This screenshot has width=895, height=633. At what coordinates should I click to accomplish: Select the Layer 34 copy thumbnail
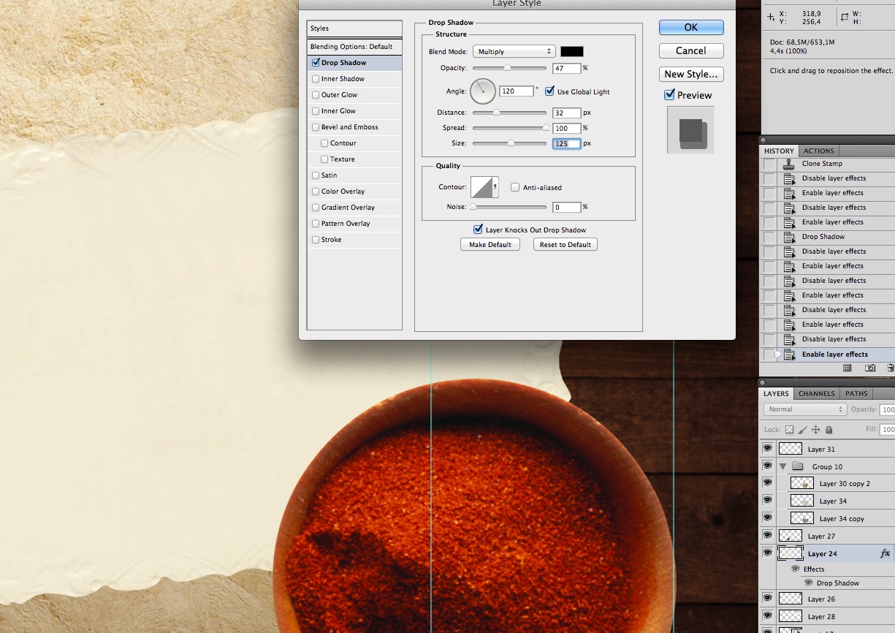tap(802, 518)
